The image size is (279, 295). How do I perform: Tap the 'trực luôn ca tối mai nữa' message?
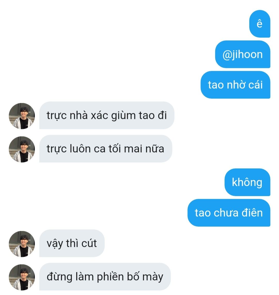point(105,149)
